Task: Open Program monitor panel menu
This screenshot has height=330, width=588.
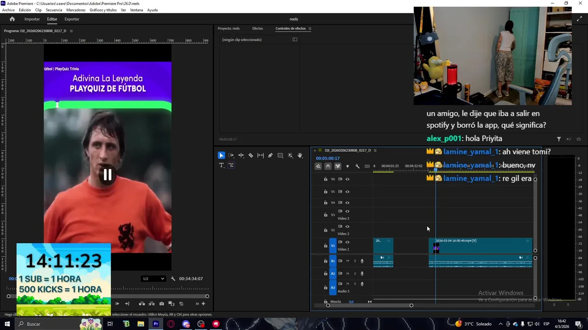Action: click(71, 31)
